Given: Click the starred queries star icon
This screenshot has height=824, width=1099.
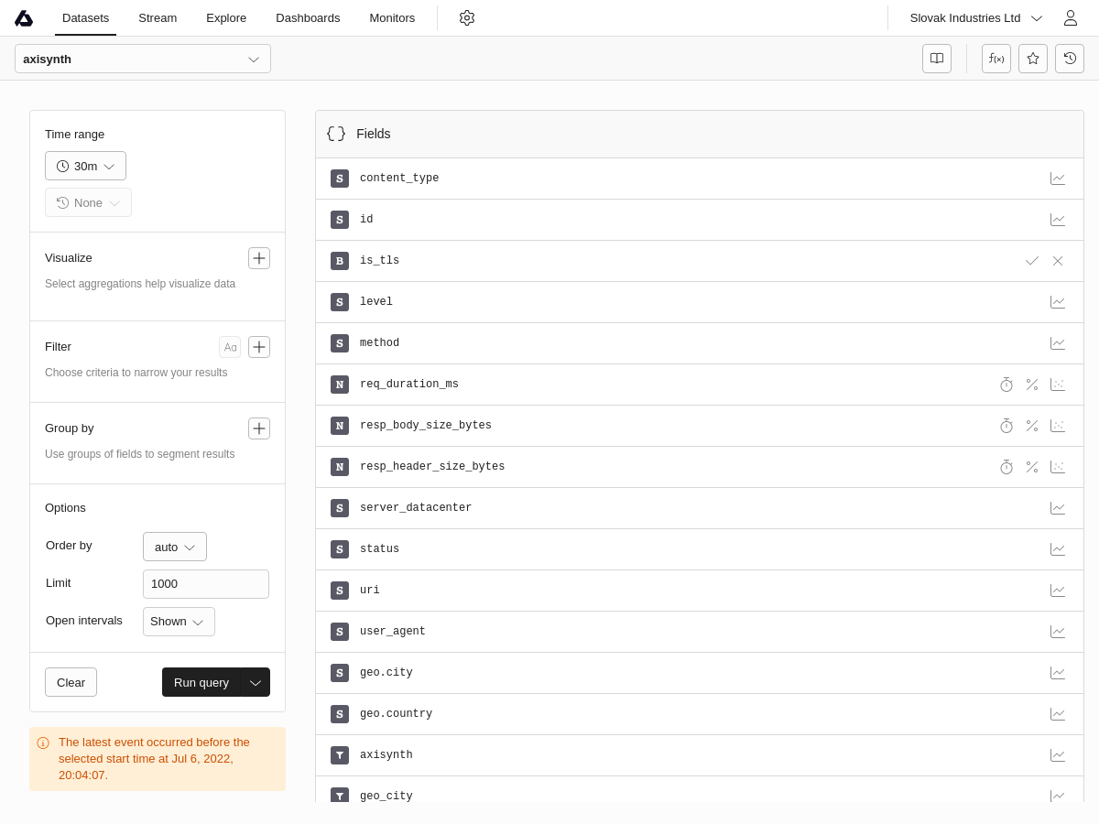Looking at the screenshot, I should [x=1033, y=59].
